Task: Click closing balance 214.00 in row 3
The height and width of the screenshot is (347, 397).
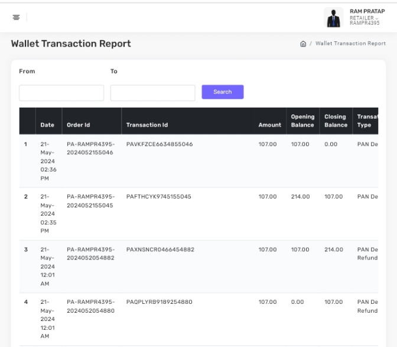Action: 333,249
